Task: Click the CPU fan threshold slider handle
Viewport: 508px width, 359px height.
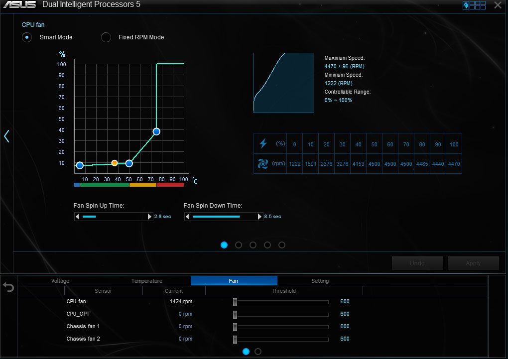Action: [x=235, y=302]
